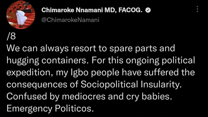Open Chimaroke Nnamani's profile picture
The width and height of the screenshot is (208, 117).
tap(21, 15)
